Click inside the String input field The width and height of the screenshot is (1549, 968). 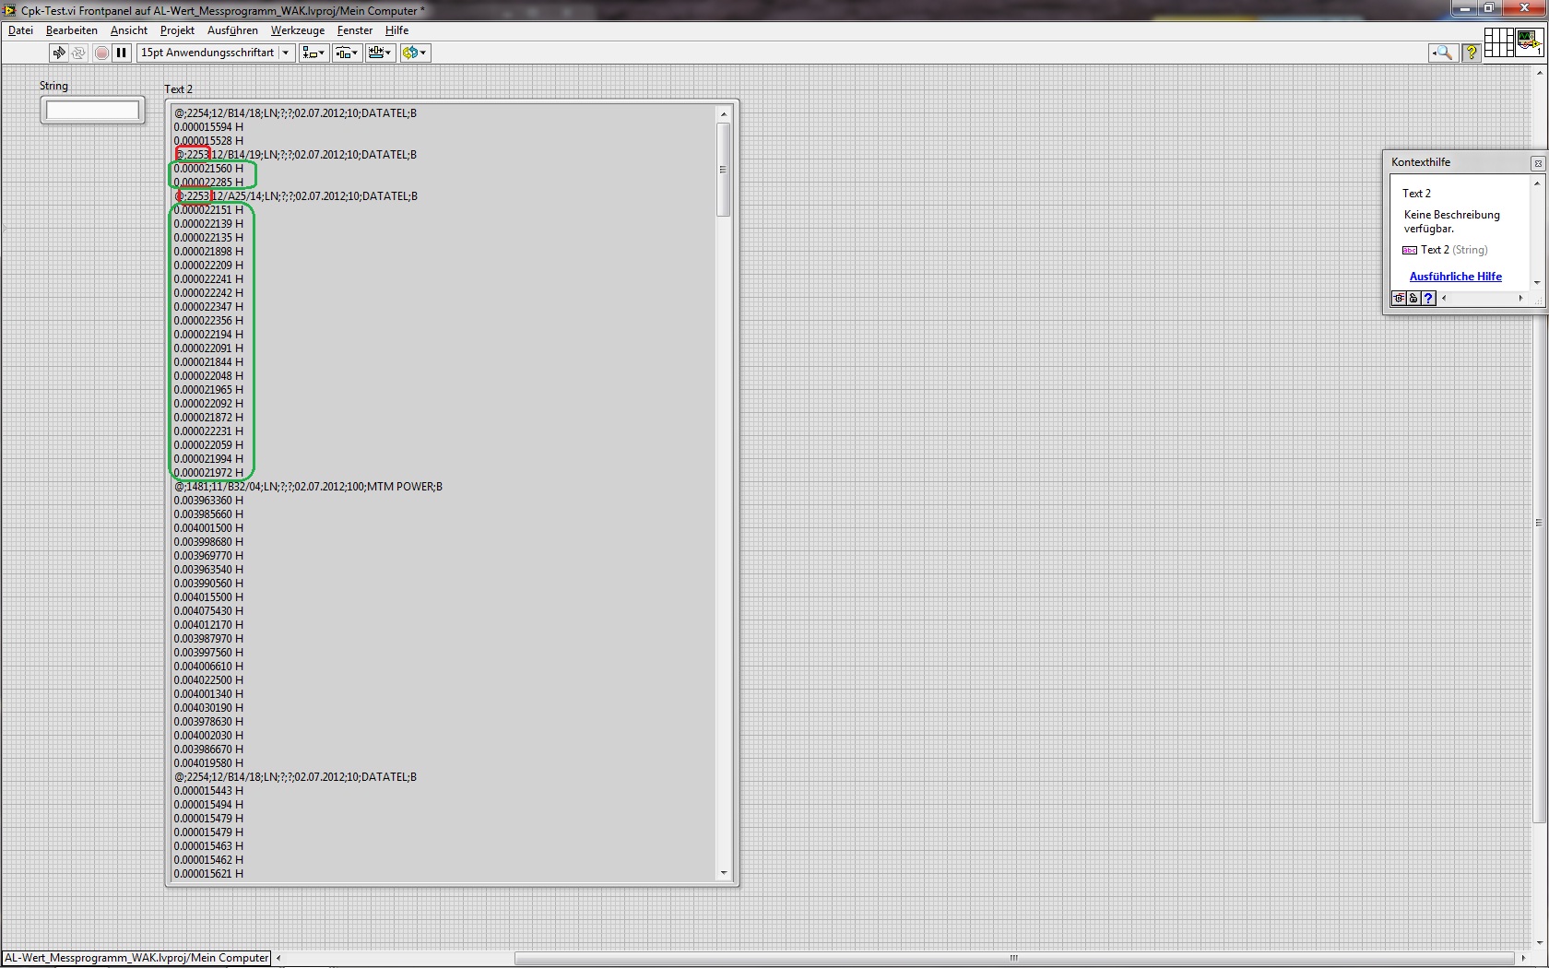click(92, 111)
